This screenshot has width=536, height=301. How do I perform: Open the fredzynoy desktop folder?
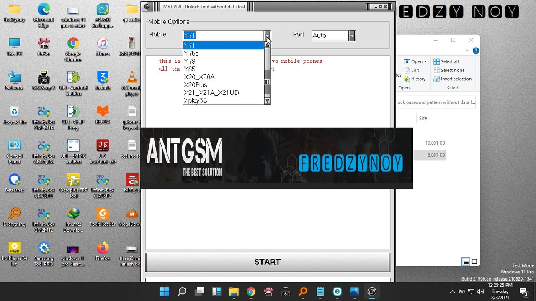[14, 13]
